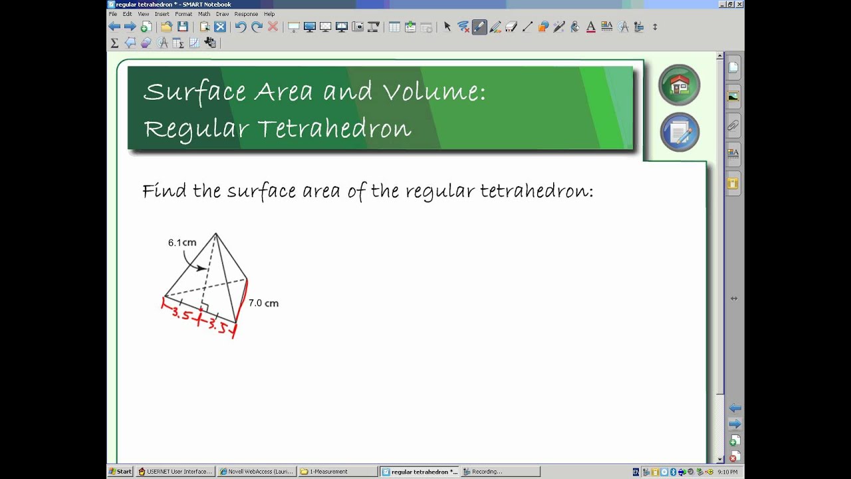Select the regular polygon tool
Viewport: 851px width, 479px height.
(x=146, y=43)
